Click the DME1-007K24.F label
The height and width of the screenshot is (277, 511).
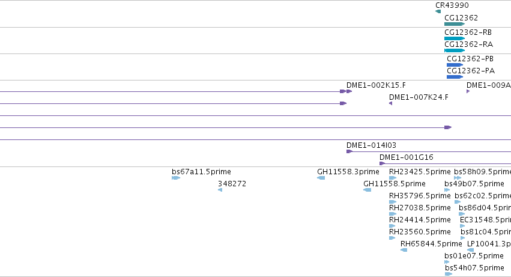click(x=419, y=97)
